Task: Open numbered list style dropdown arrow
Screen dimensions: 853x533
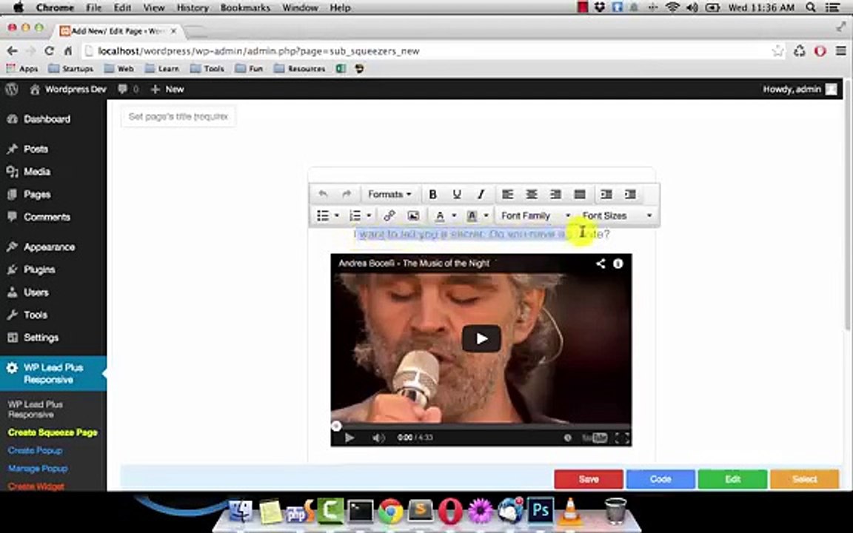Action: (x=369, y=216)
